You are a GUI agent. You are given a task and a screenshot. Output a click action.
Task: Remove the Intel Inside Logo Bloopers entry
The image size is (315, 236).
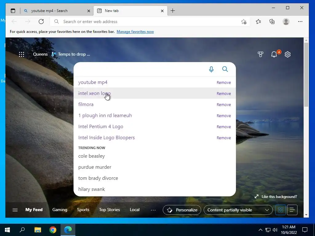pos(224,138)
